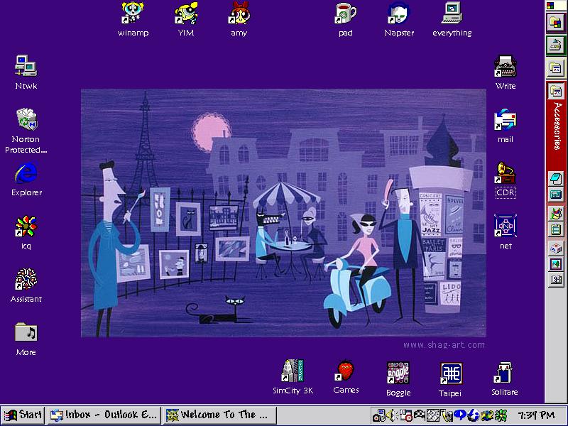Select the Norton Protected recycle bin
568x426 pixels.
(x=26, y=119)
